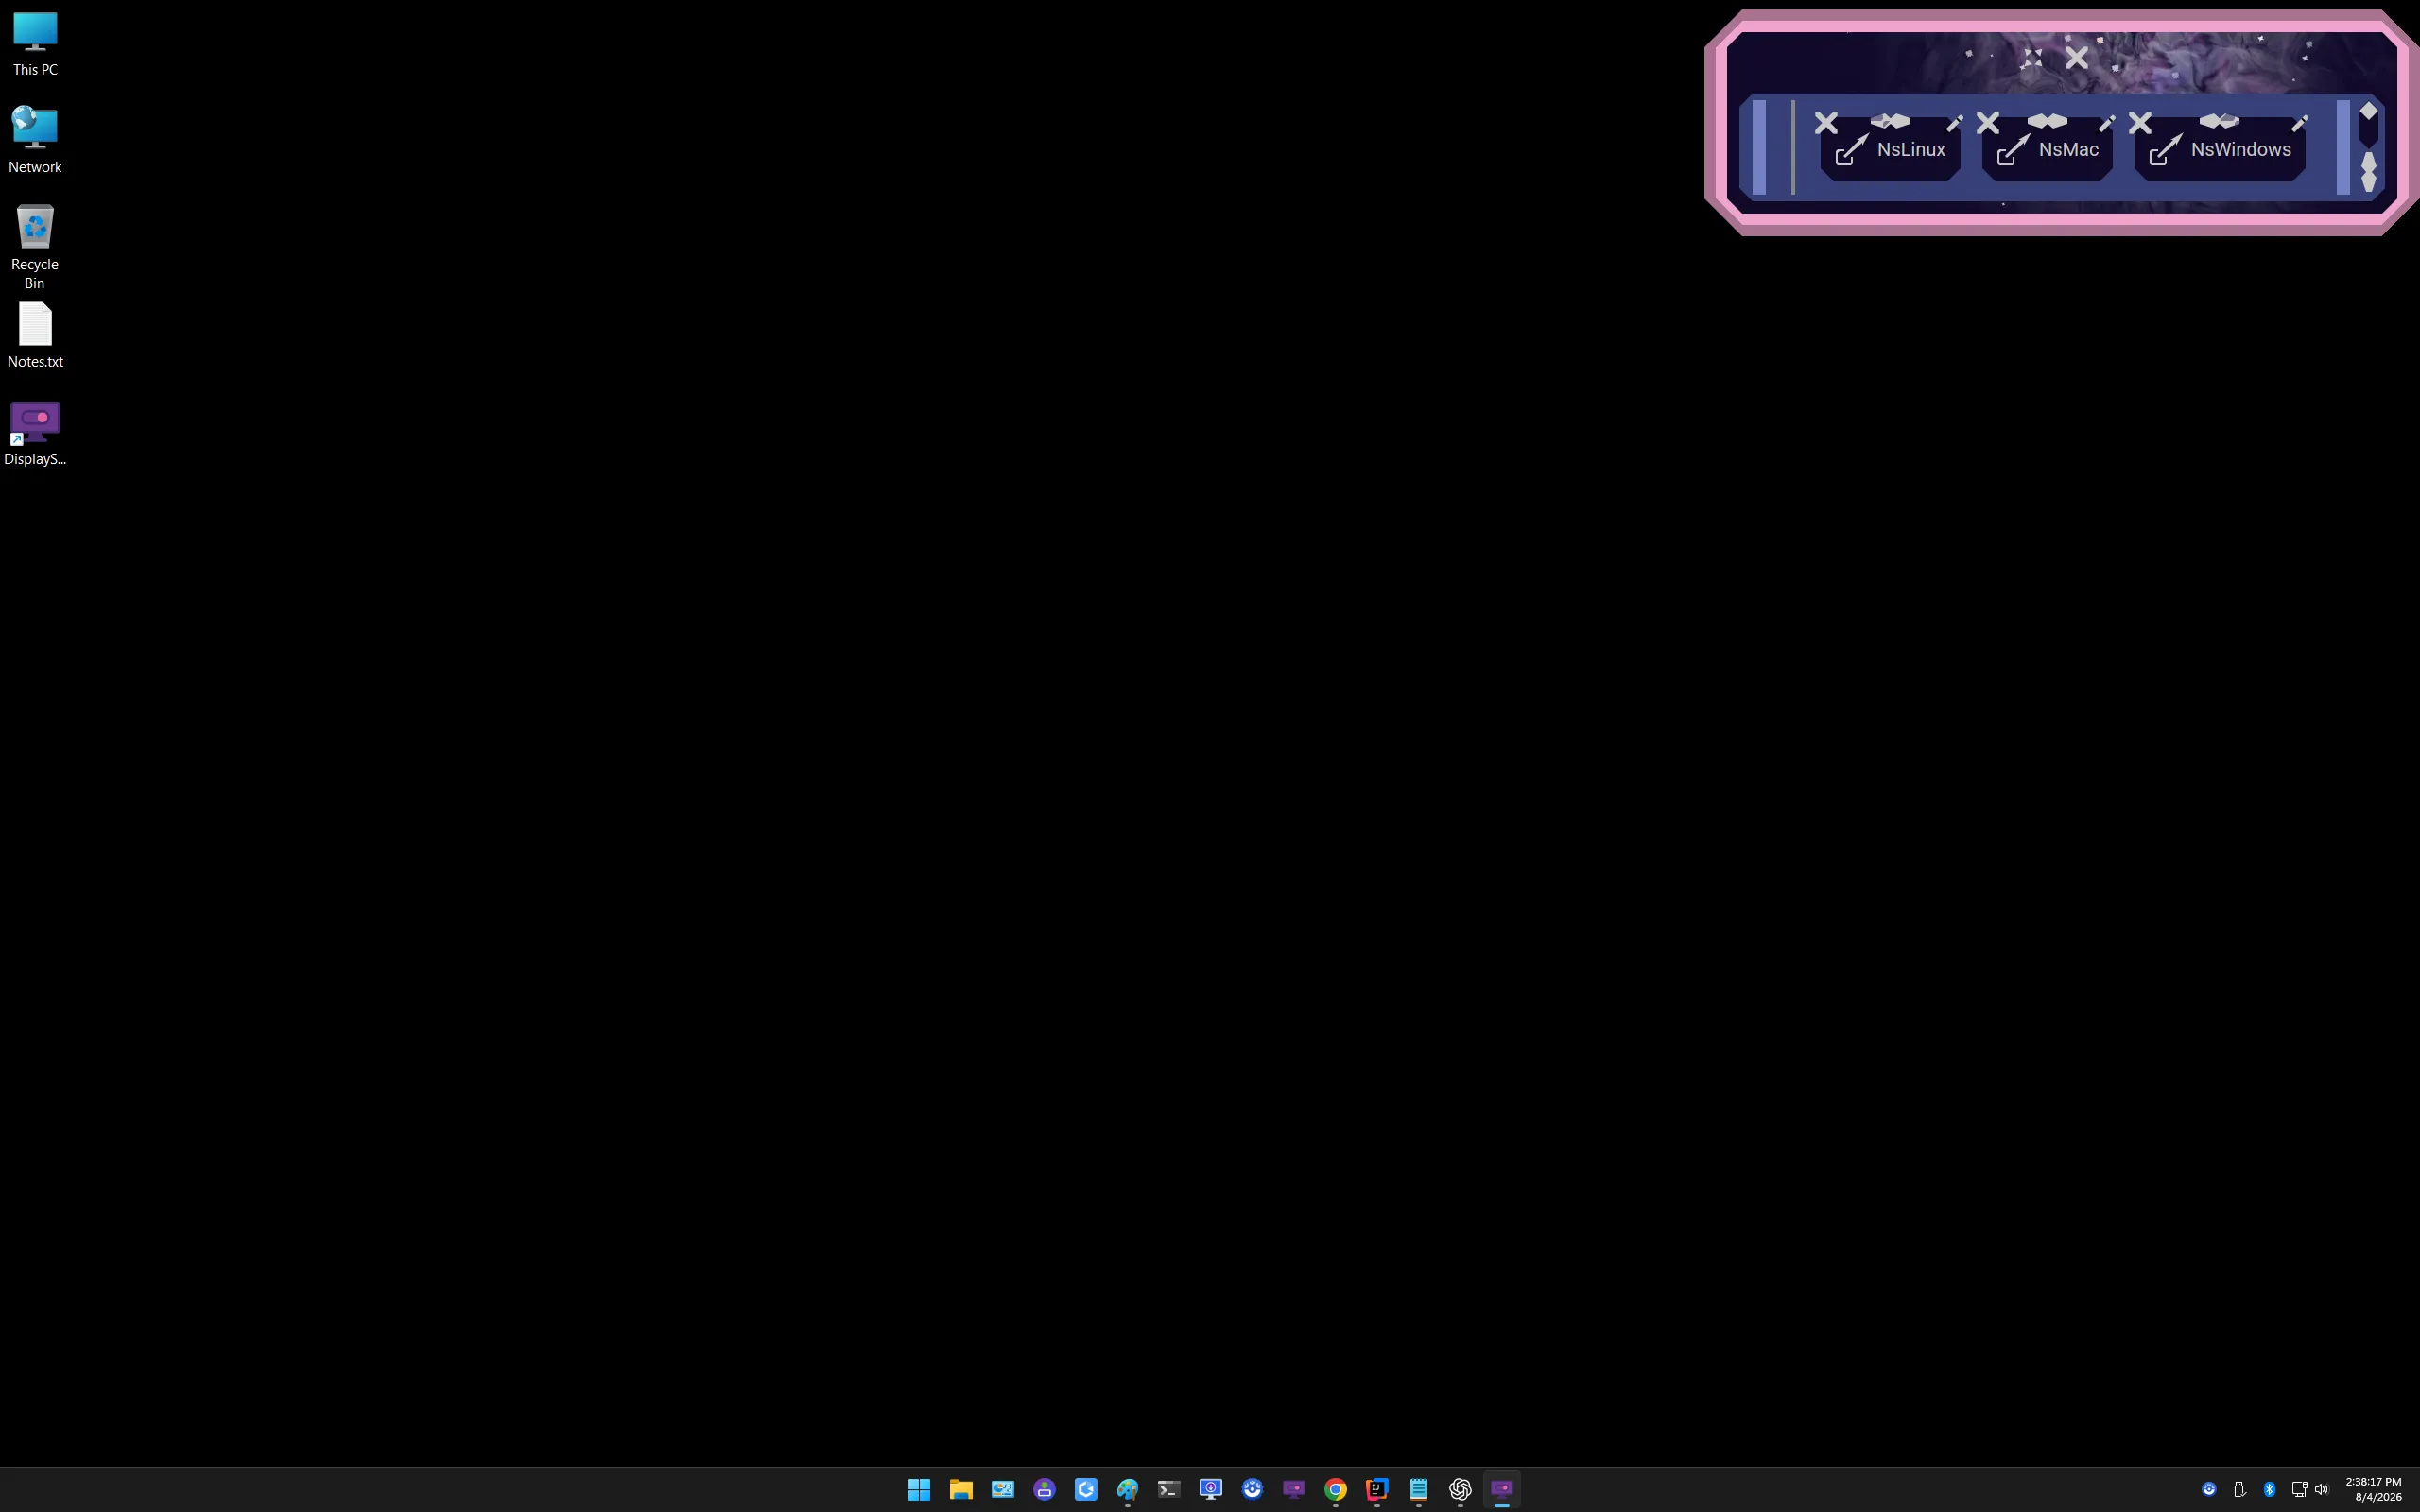Open the ChatGPT app in the taskbar
The width and height of the screenshot is (2420, 1512).
coord(1460,1489)
